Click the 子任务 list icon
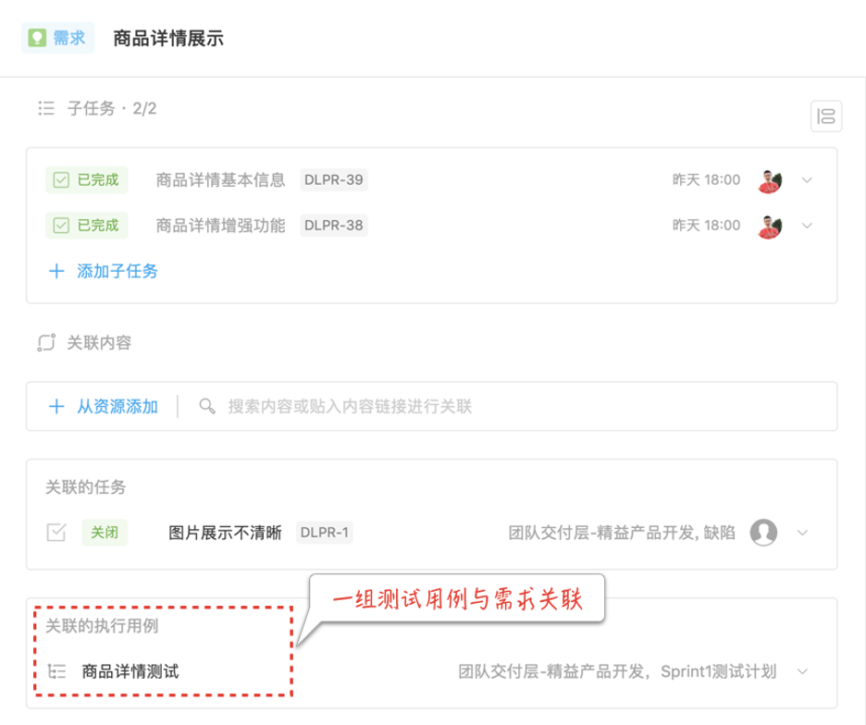 [46, 108]
